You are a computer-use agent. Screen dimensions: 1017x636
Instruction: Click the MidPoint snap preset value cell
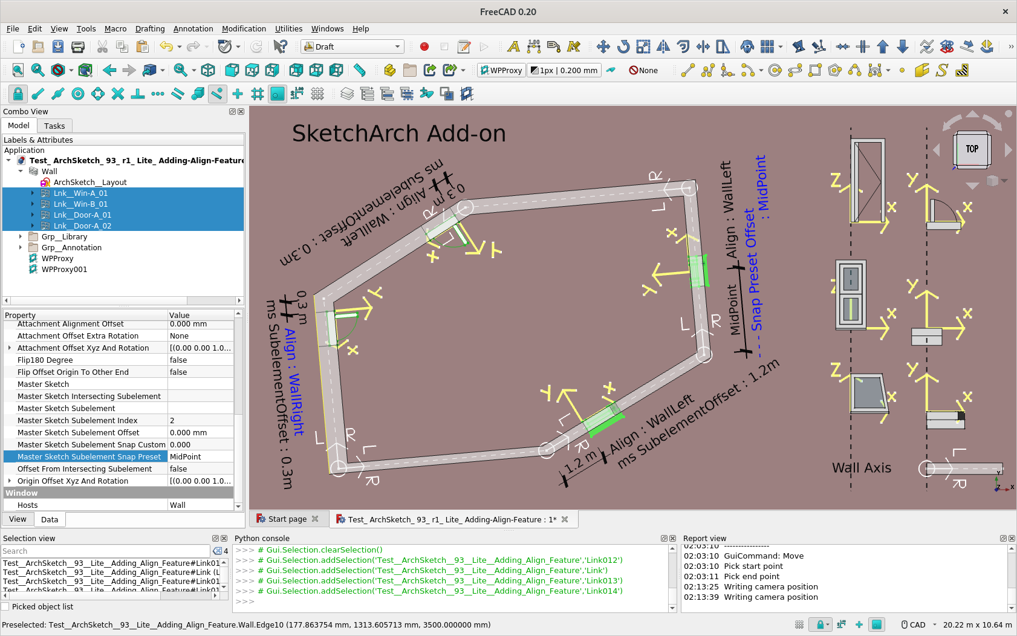click(201, 456)
